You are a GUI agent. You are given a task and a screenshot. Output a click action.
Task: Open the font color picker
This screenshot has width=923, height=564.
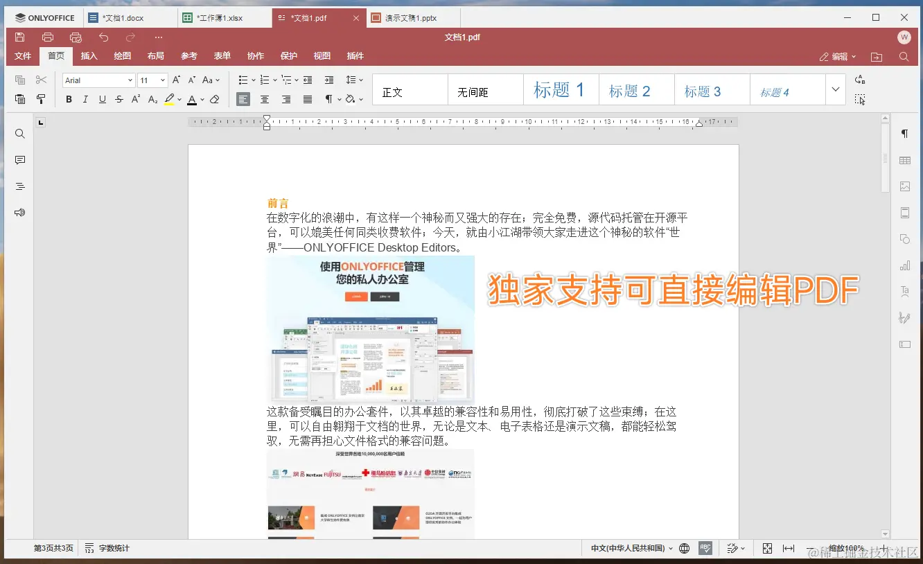(x=202, y=99)
